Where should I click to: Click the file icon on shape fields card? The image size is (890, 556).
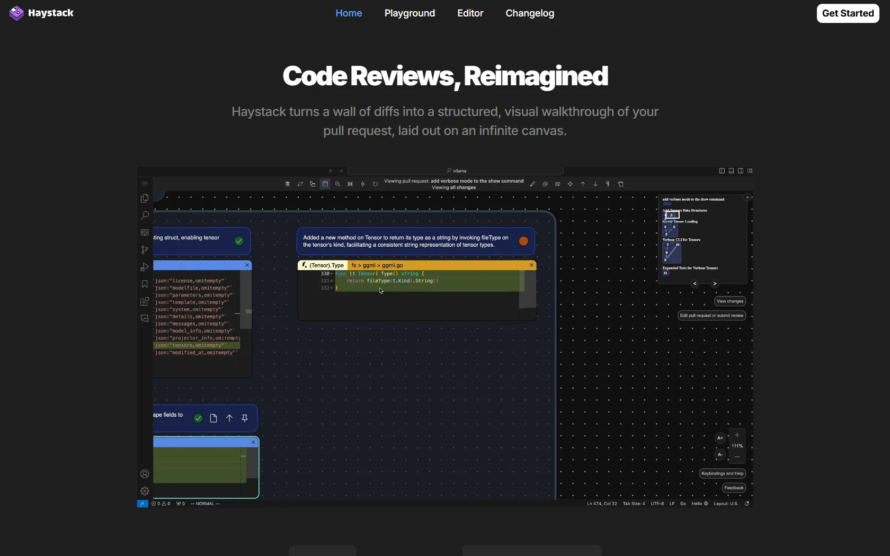click(213, 418)
